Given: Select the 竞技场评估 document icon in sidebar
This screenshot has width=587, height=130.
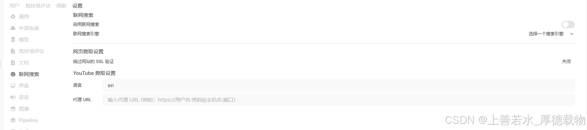Looking at the screenshot, I should pos(13,51).
